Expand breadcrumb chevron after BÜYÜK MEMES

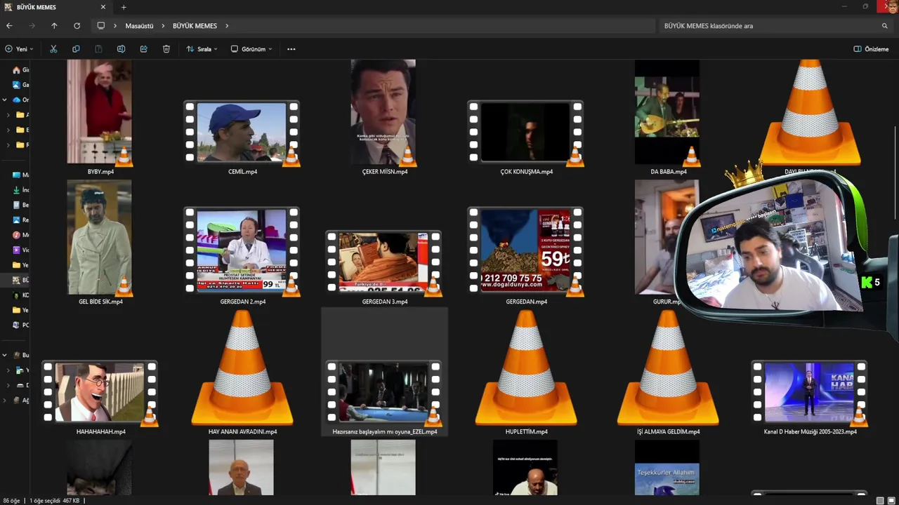227,26
